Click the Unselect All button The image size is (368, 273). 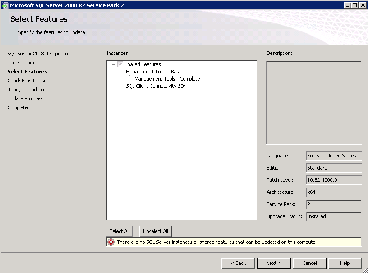(156, 231)
